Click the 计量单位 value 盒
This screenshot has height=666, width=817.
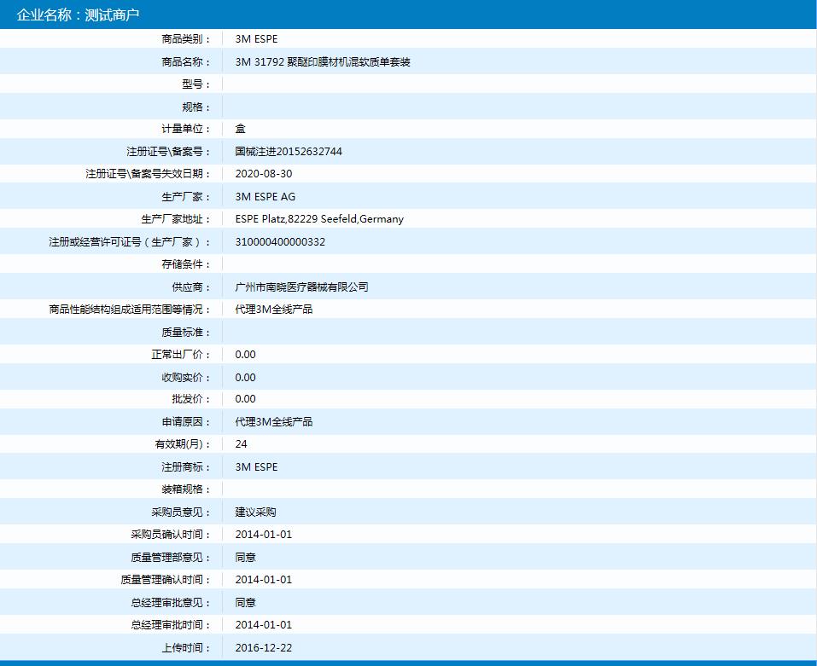pyautogui.click(x=240, y=129)
